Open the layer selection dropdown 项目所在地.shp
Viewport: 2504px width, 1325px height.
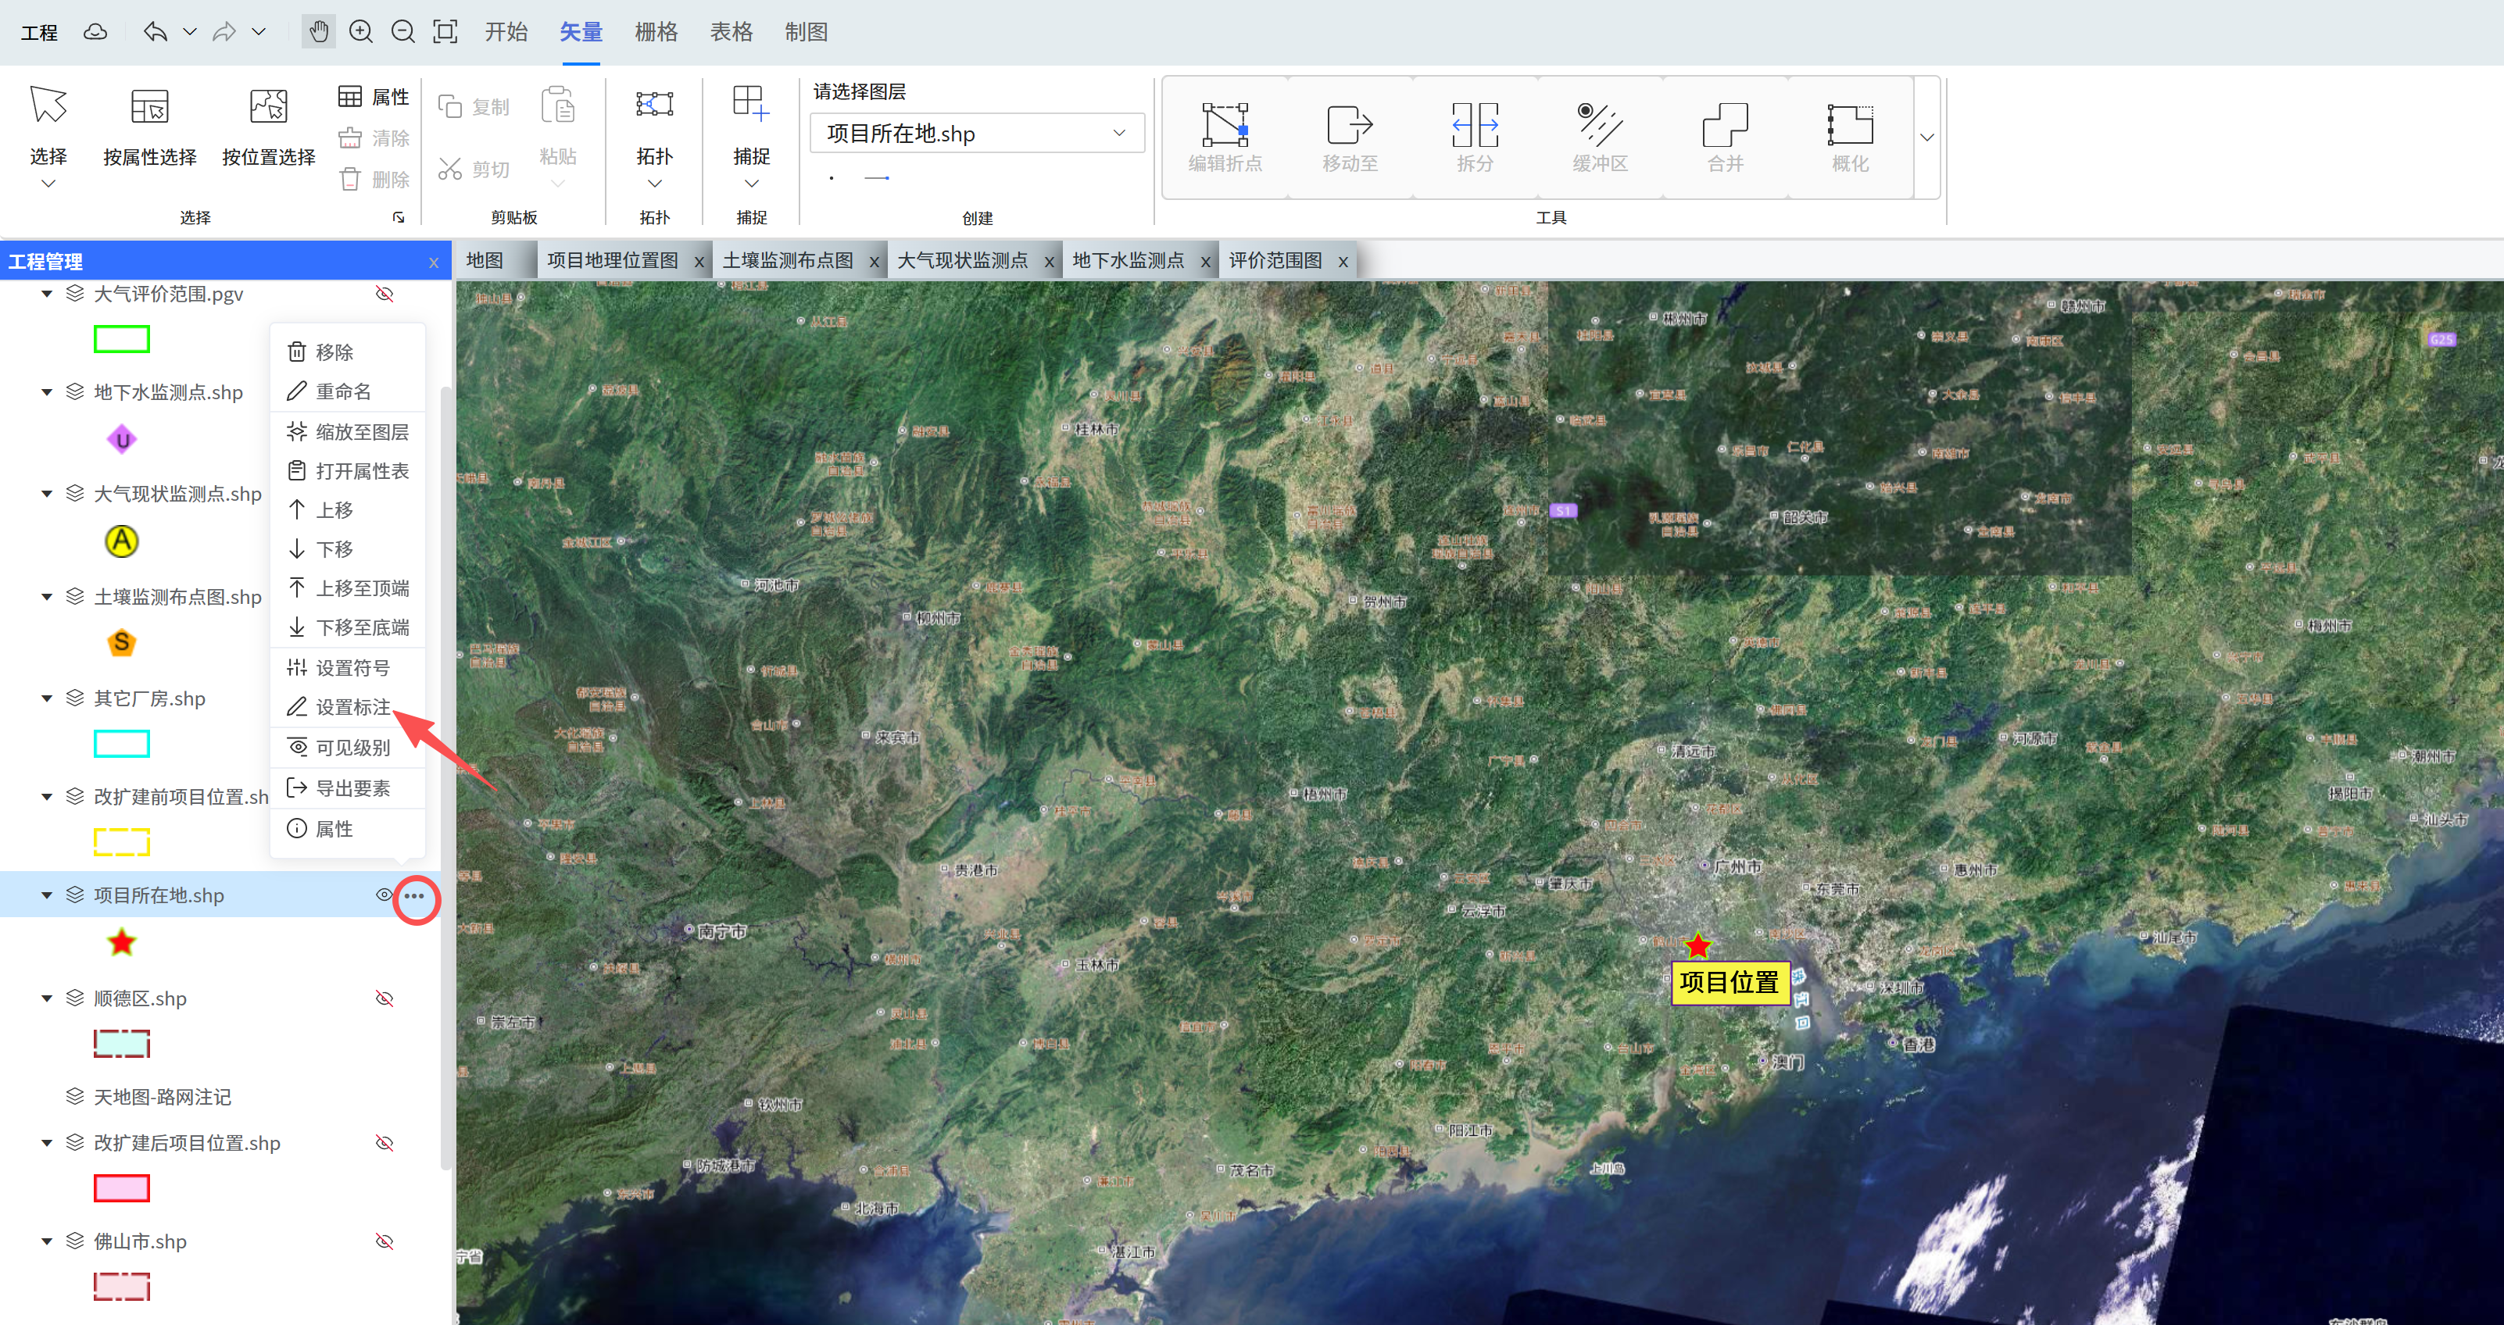977,133
